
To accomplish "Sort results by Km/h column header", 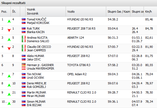I will click(150, 12).
